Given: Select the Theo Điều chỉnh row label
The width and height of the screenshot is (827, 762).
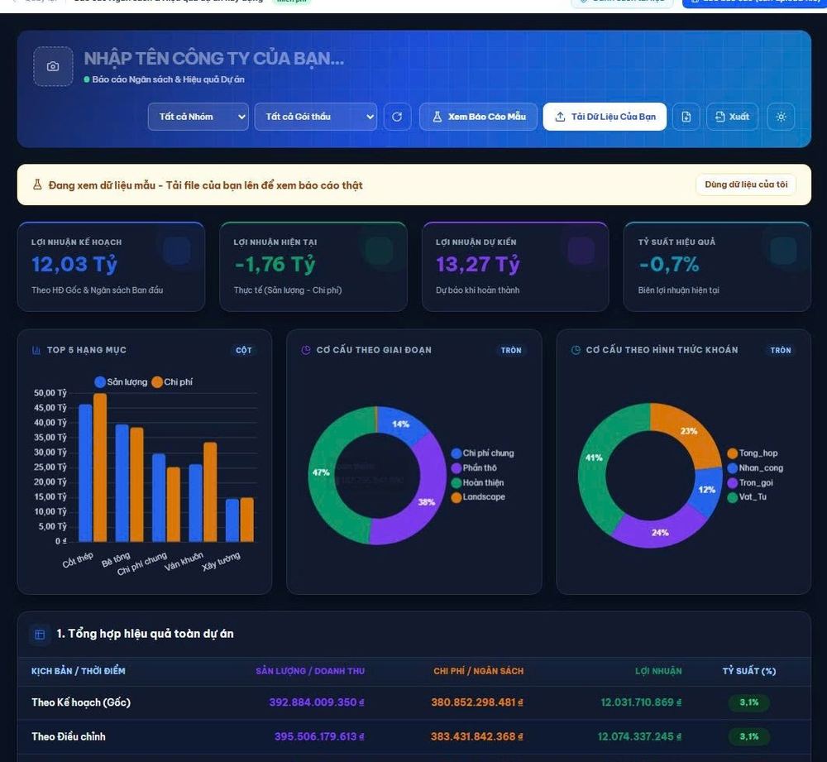Looking at the screenshot, I should click(x=69, y=736).
